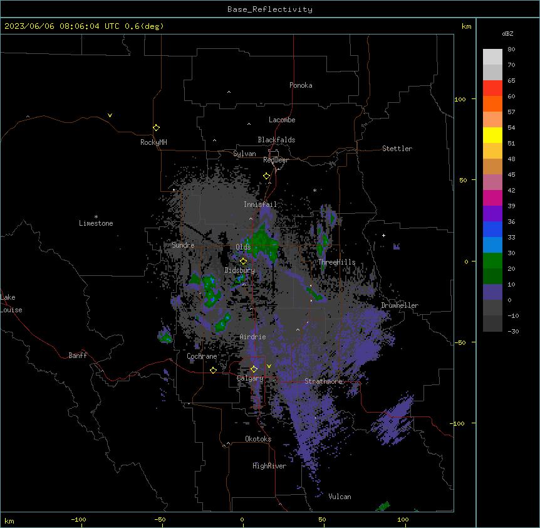Click the RedDeer label
This screenshot has height=528, width=540.
click(x=276, y=160)
